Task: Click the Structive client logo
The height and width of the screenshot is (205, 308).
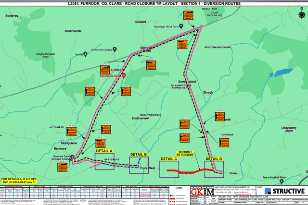Action: coord(284,191)
